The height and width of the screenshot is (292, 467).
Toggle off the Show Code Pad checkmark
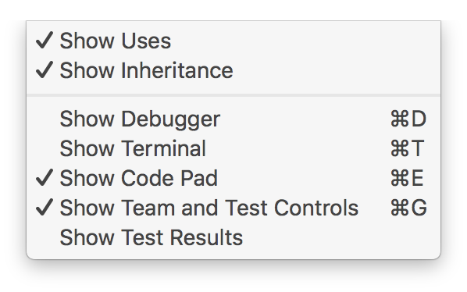coord(45,177)
